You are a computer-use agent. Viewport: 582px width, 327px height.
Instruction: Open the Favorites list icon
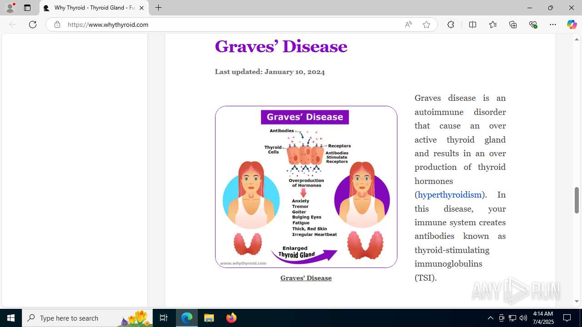click(493, 25)
